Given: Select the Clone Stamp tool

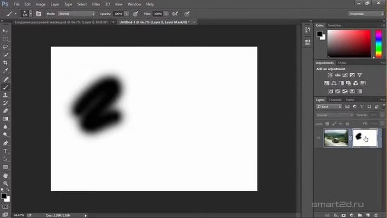Looking at the screenshot, I should 5,95.
